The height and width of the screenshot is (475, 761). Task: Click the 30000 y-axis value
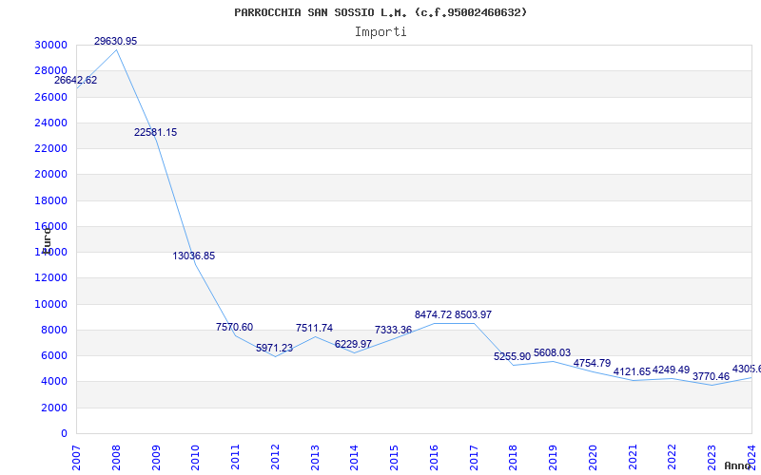click(50, 45)
